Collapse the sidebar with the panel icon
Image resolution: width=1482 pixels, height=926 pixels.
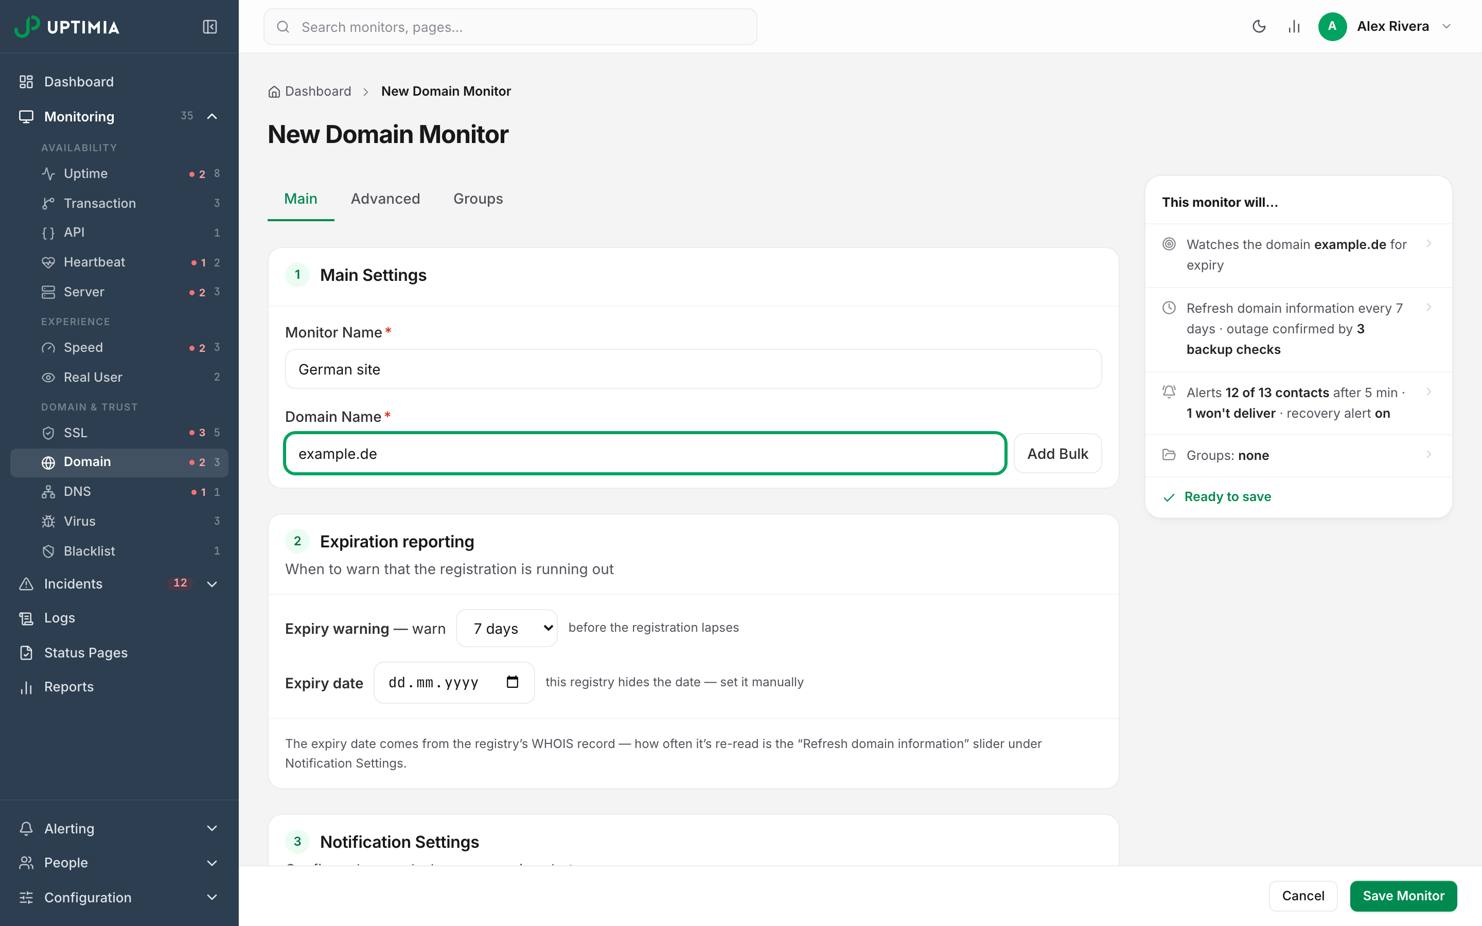coord(209,27)
